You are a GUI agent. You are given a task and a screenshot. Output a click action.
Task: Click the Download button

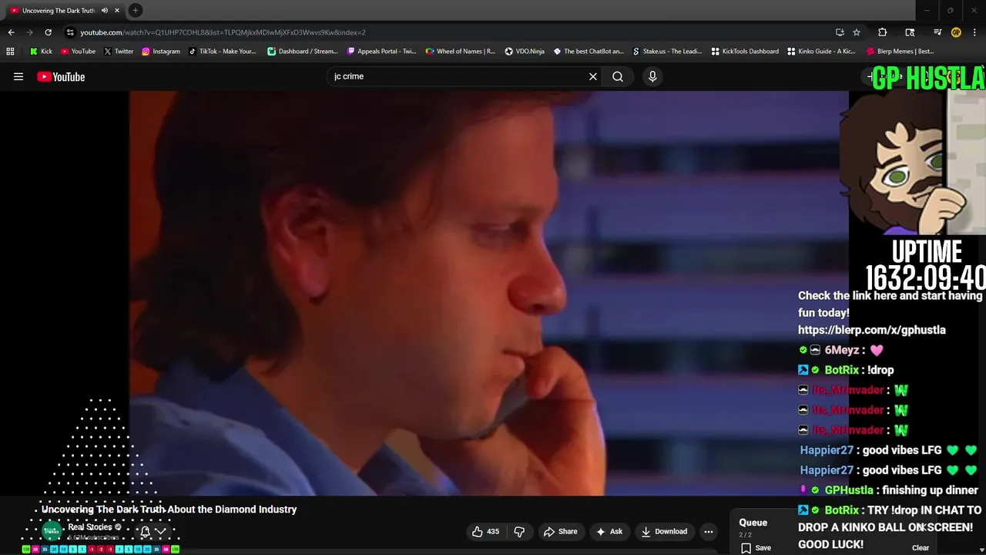pyautogui.click(x=664, y=531)
